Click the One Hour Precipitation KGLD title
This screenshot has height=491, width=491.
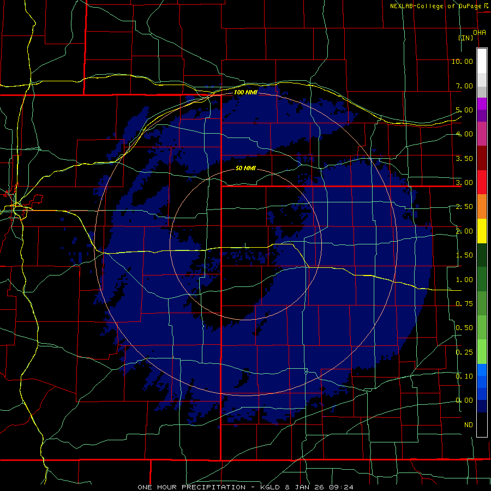click(245, 487)
